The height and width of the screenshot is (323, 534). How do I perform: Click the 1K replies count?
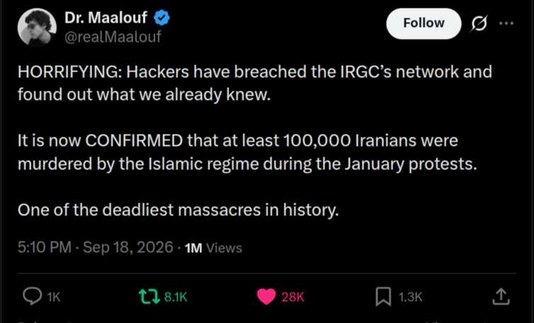coord(54,297)
